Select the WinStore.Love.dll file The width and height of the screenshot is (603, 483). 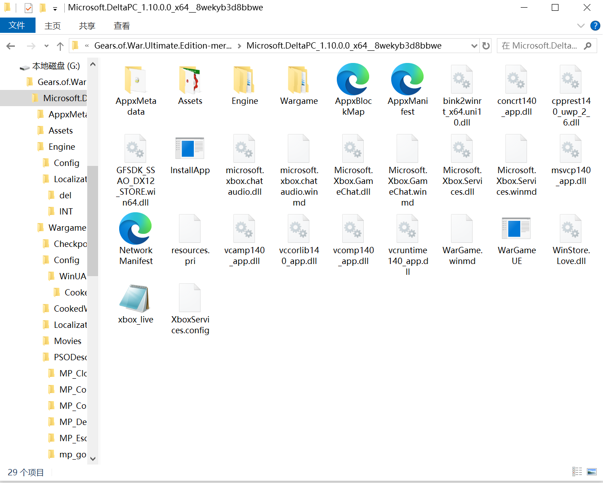[571, 229]
